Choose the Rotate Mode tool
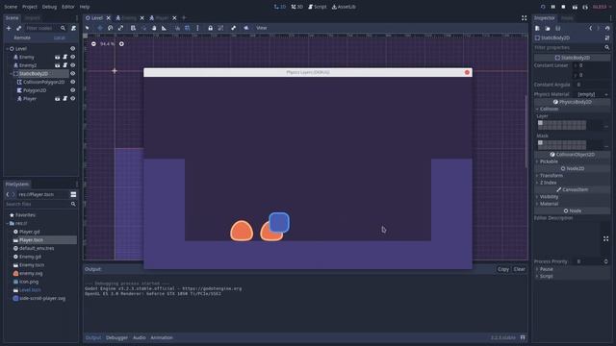Viewport: 616px width, 346px height. coord(111,28)
